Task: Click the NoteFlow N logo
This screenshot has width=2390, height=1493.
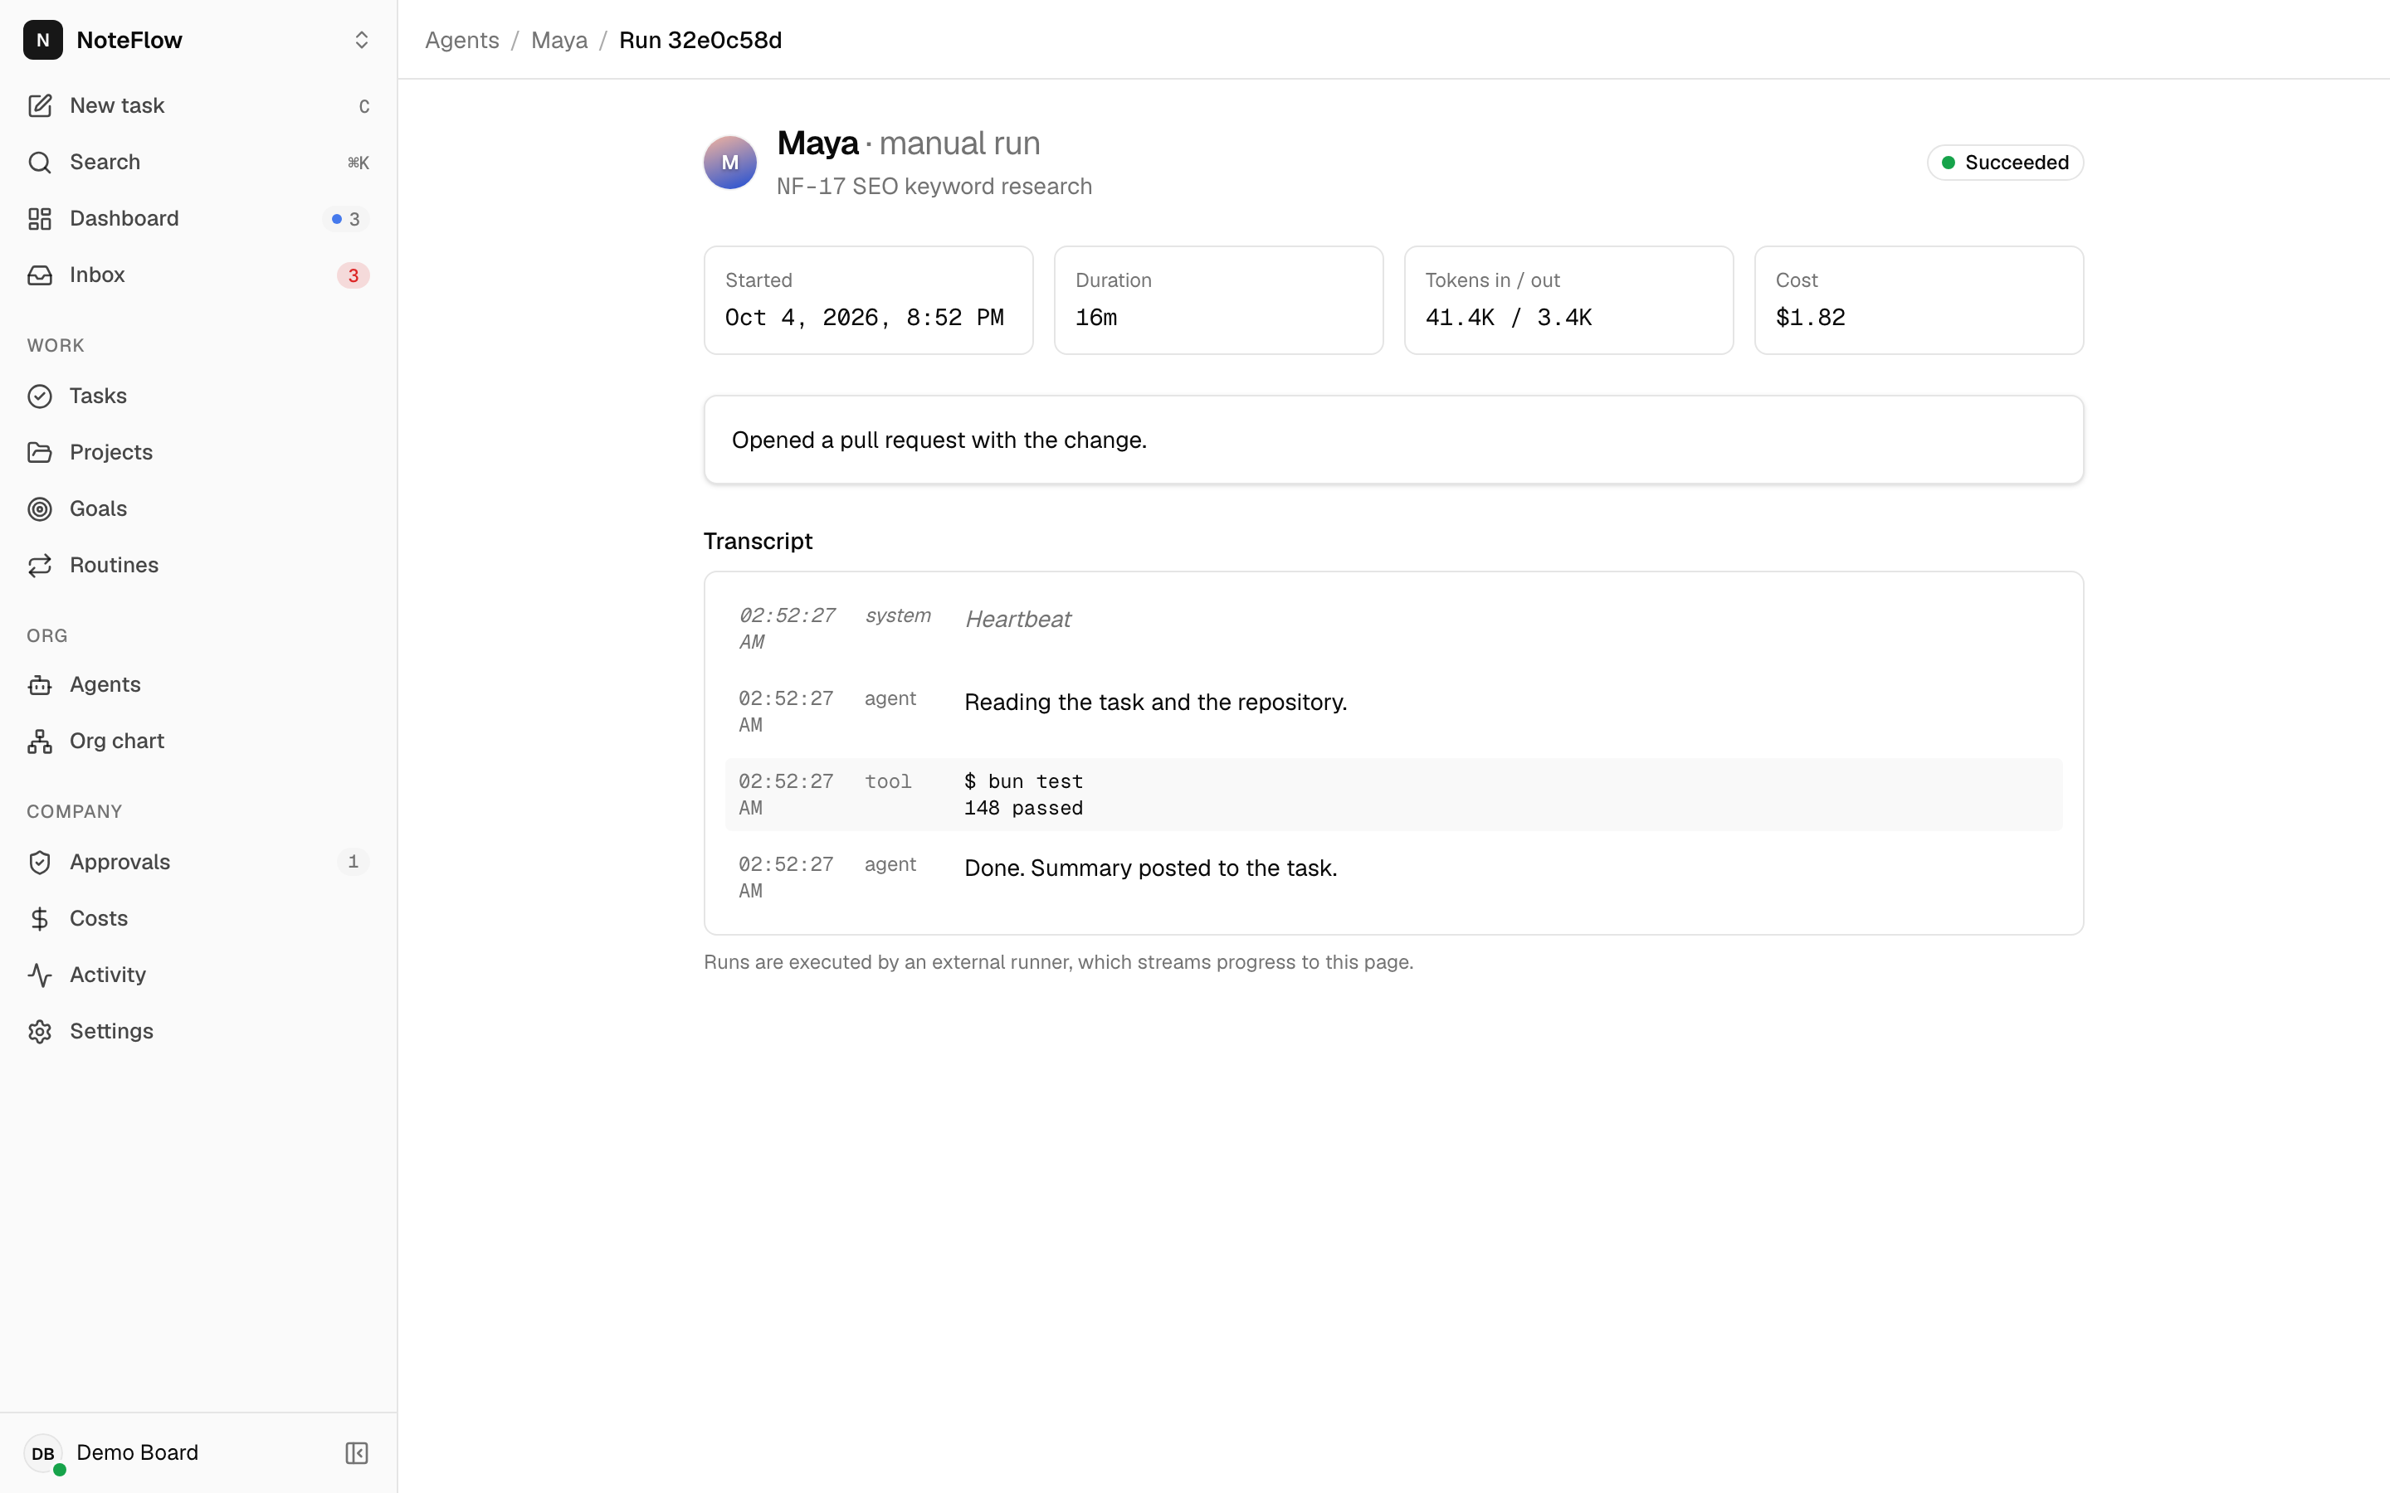Action: [x=42, y=40]
